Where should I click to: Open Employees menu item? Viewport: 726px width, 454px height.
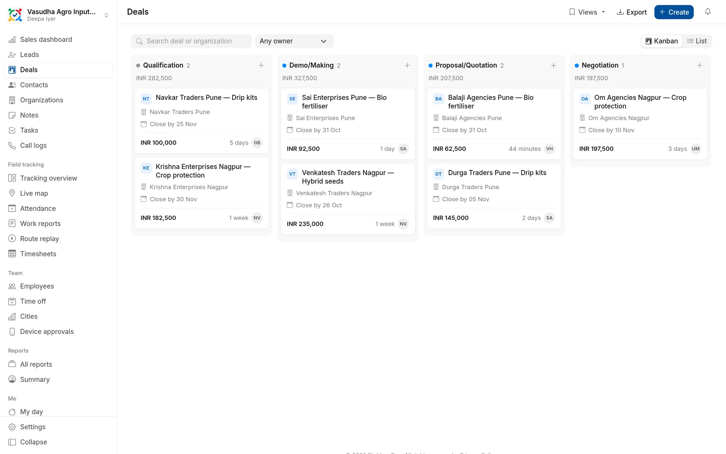[58, 286]
